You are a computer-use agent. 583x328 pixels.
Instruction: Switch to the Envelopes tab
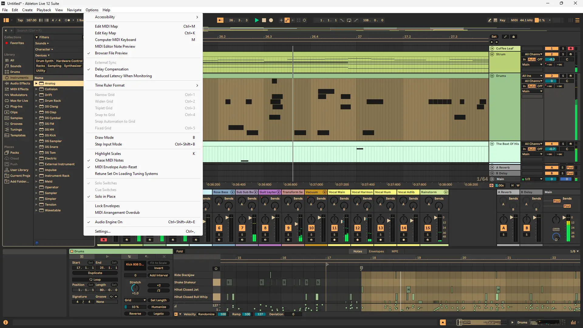[376, 251]
